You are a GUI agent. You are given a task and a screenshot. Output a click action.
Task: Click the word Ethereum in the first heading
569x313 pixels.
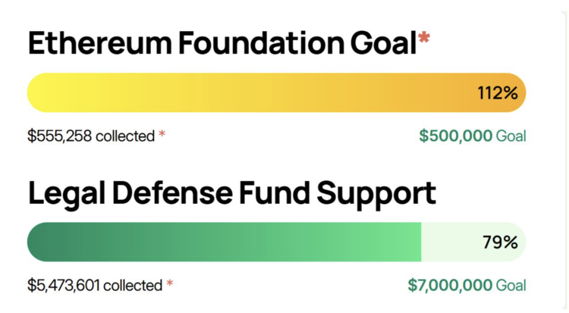coord(100,43)
